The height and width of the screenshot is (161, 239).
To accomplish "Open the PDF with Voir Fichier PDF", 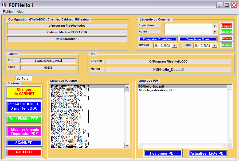I will pos(24,119).
